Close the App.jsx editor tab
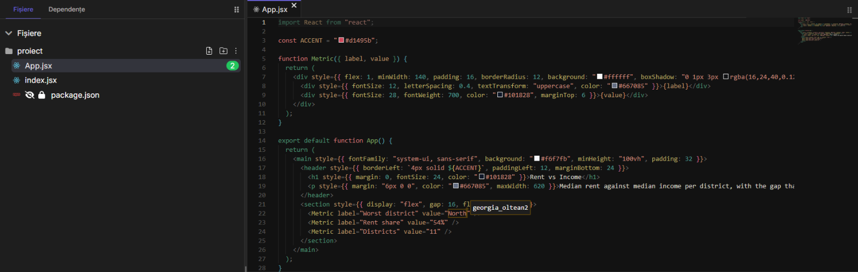The height and width of the screenshot is (272, 858). coord(294,5)
